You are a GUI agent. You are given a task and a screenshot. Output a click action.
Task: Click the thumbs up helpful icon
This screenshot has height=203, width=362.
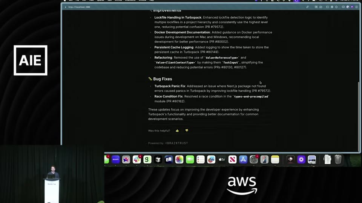(177, 131)
